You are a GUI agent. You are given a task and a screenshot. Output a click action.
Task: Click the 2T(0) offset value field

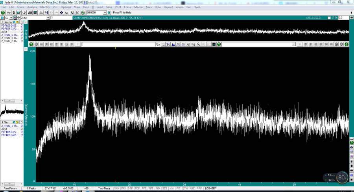pyautogui.click(x=343, y=18)
